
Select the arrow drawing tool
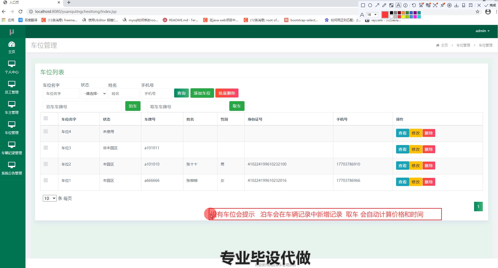coord(377,5)
